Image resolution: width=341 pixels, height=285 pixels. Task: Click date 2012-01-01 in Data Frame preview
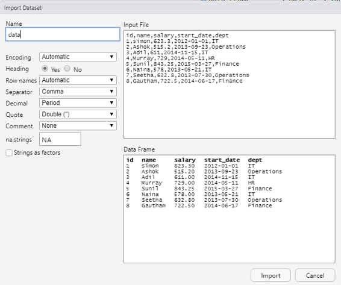pyautogui.click(x=221, y=166)
